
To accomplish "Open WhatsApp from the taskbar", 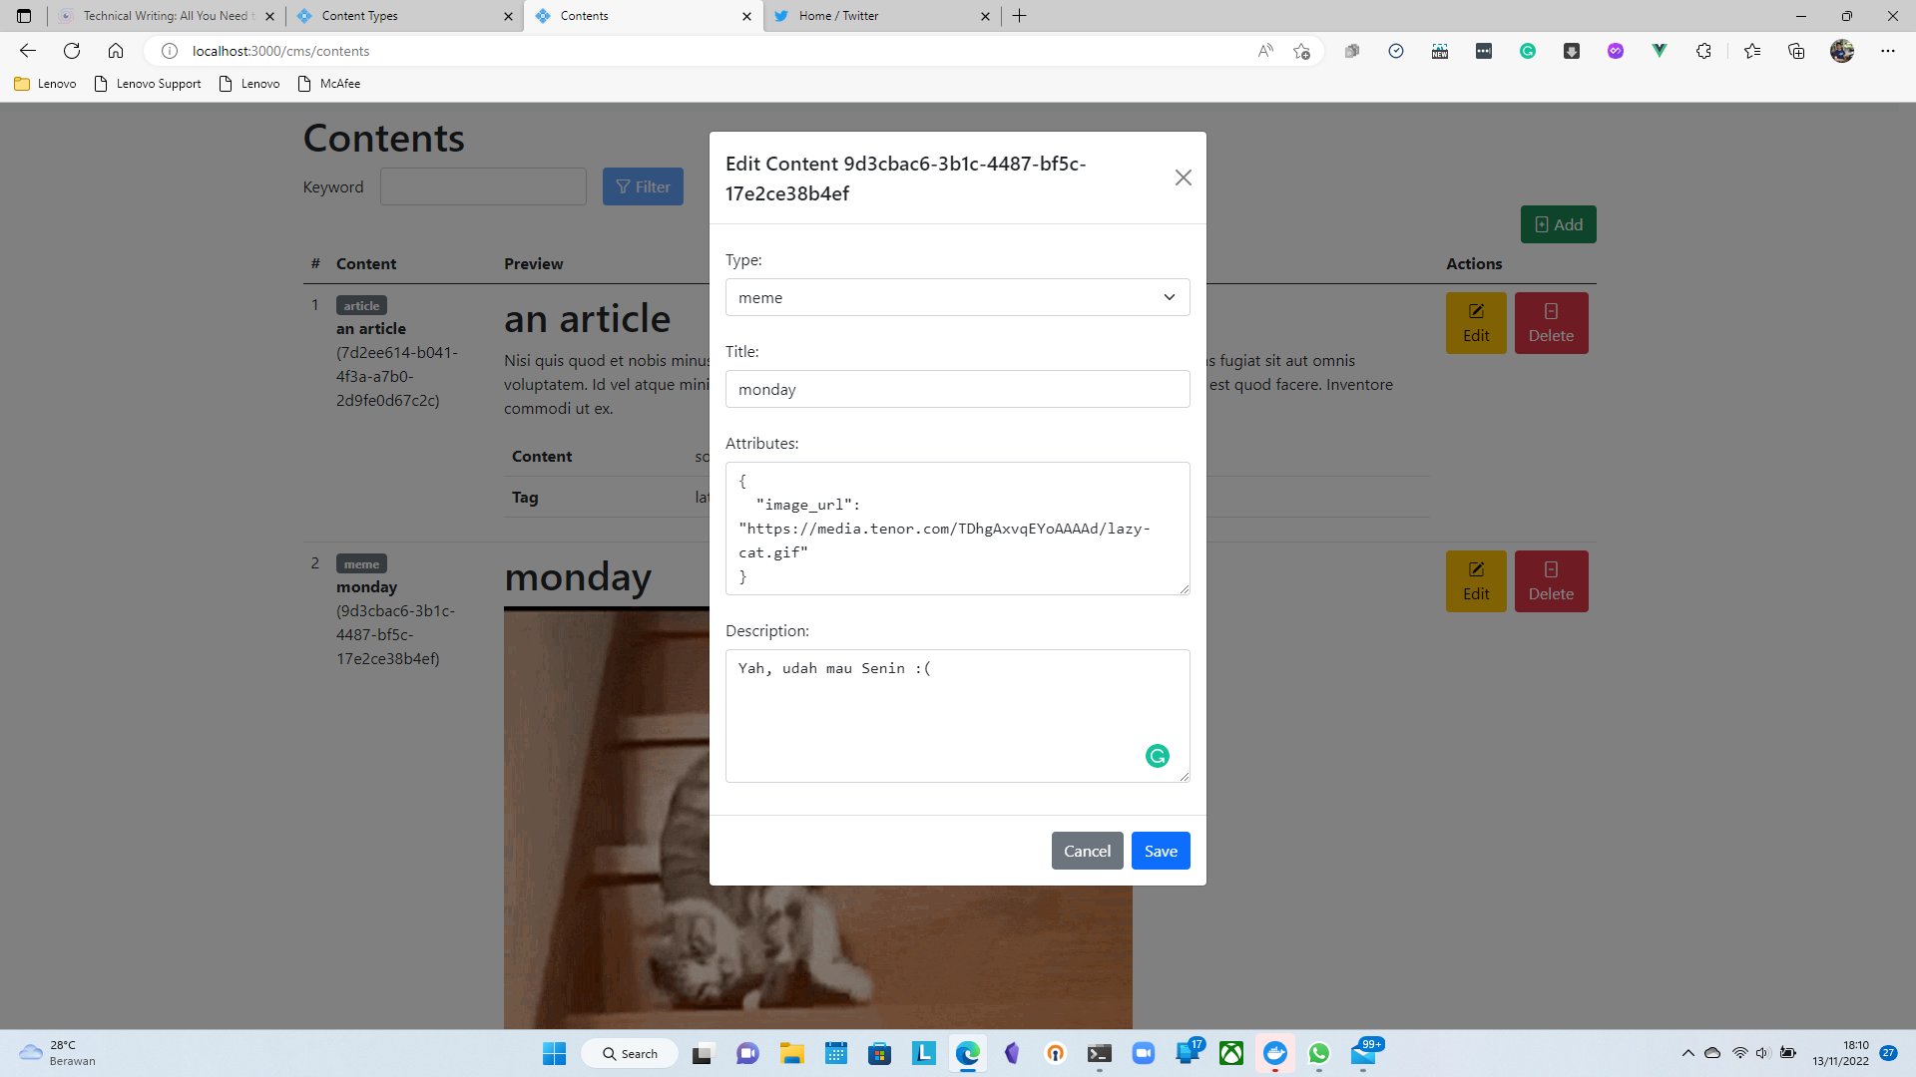I will (1318, 1053).
